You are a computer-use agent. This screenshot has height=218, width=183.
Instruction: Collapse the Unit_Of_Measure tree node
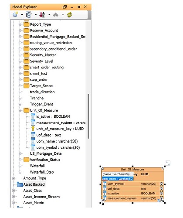(20, 110)
